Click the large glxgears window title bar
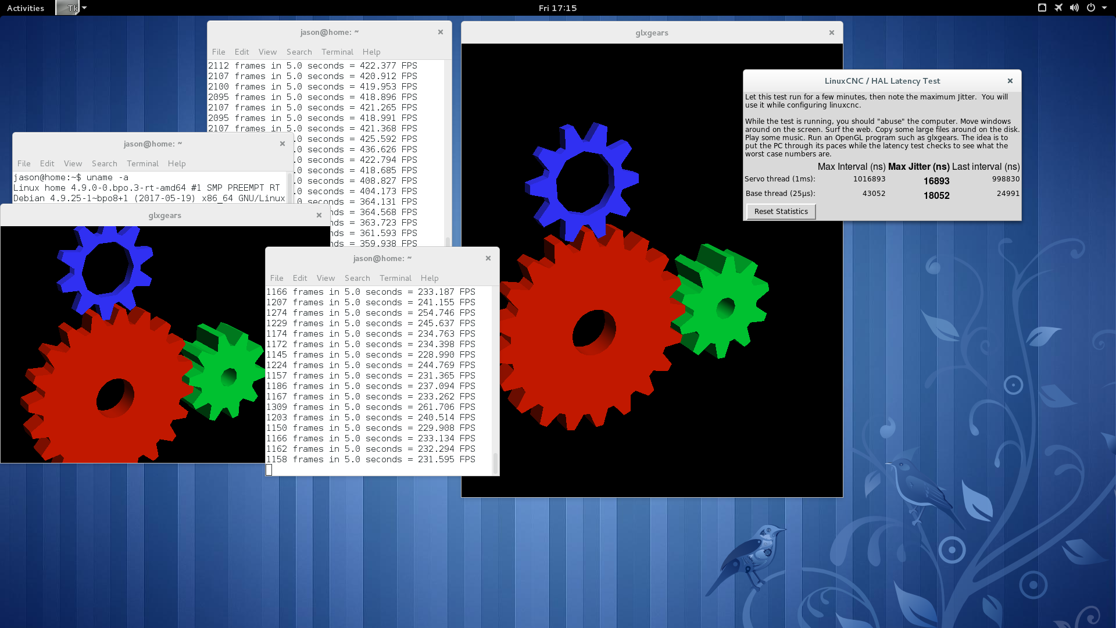 [652, 33]
